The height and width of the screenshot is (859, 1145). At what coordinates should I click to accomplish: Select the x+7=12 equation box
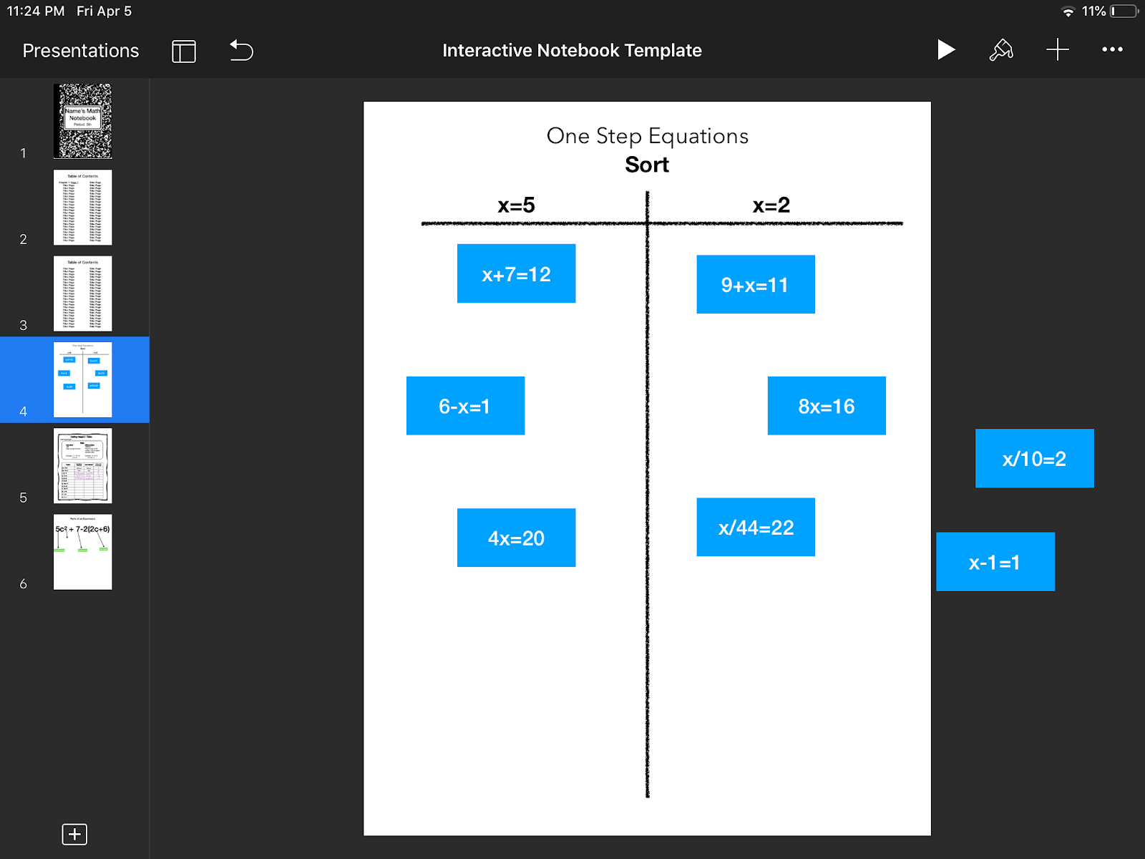pyautogui.click(x=516, y=273)
